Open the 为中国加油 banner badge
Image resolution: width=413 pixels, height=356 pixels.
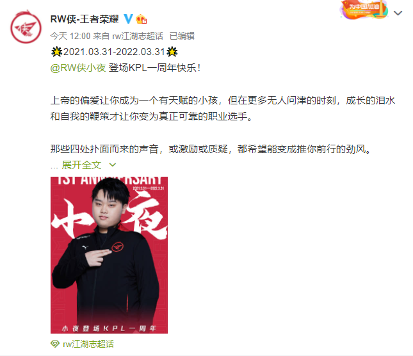coord(364,10)
